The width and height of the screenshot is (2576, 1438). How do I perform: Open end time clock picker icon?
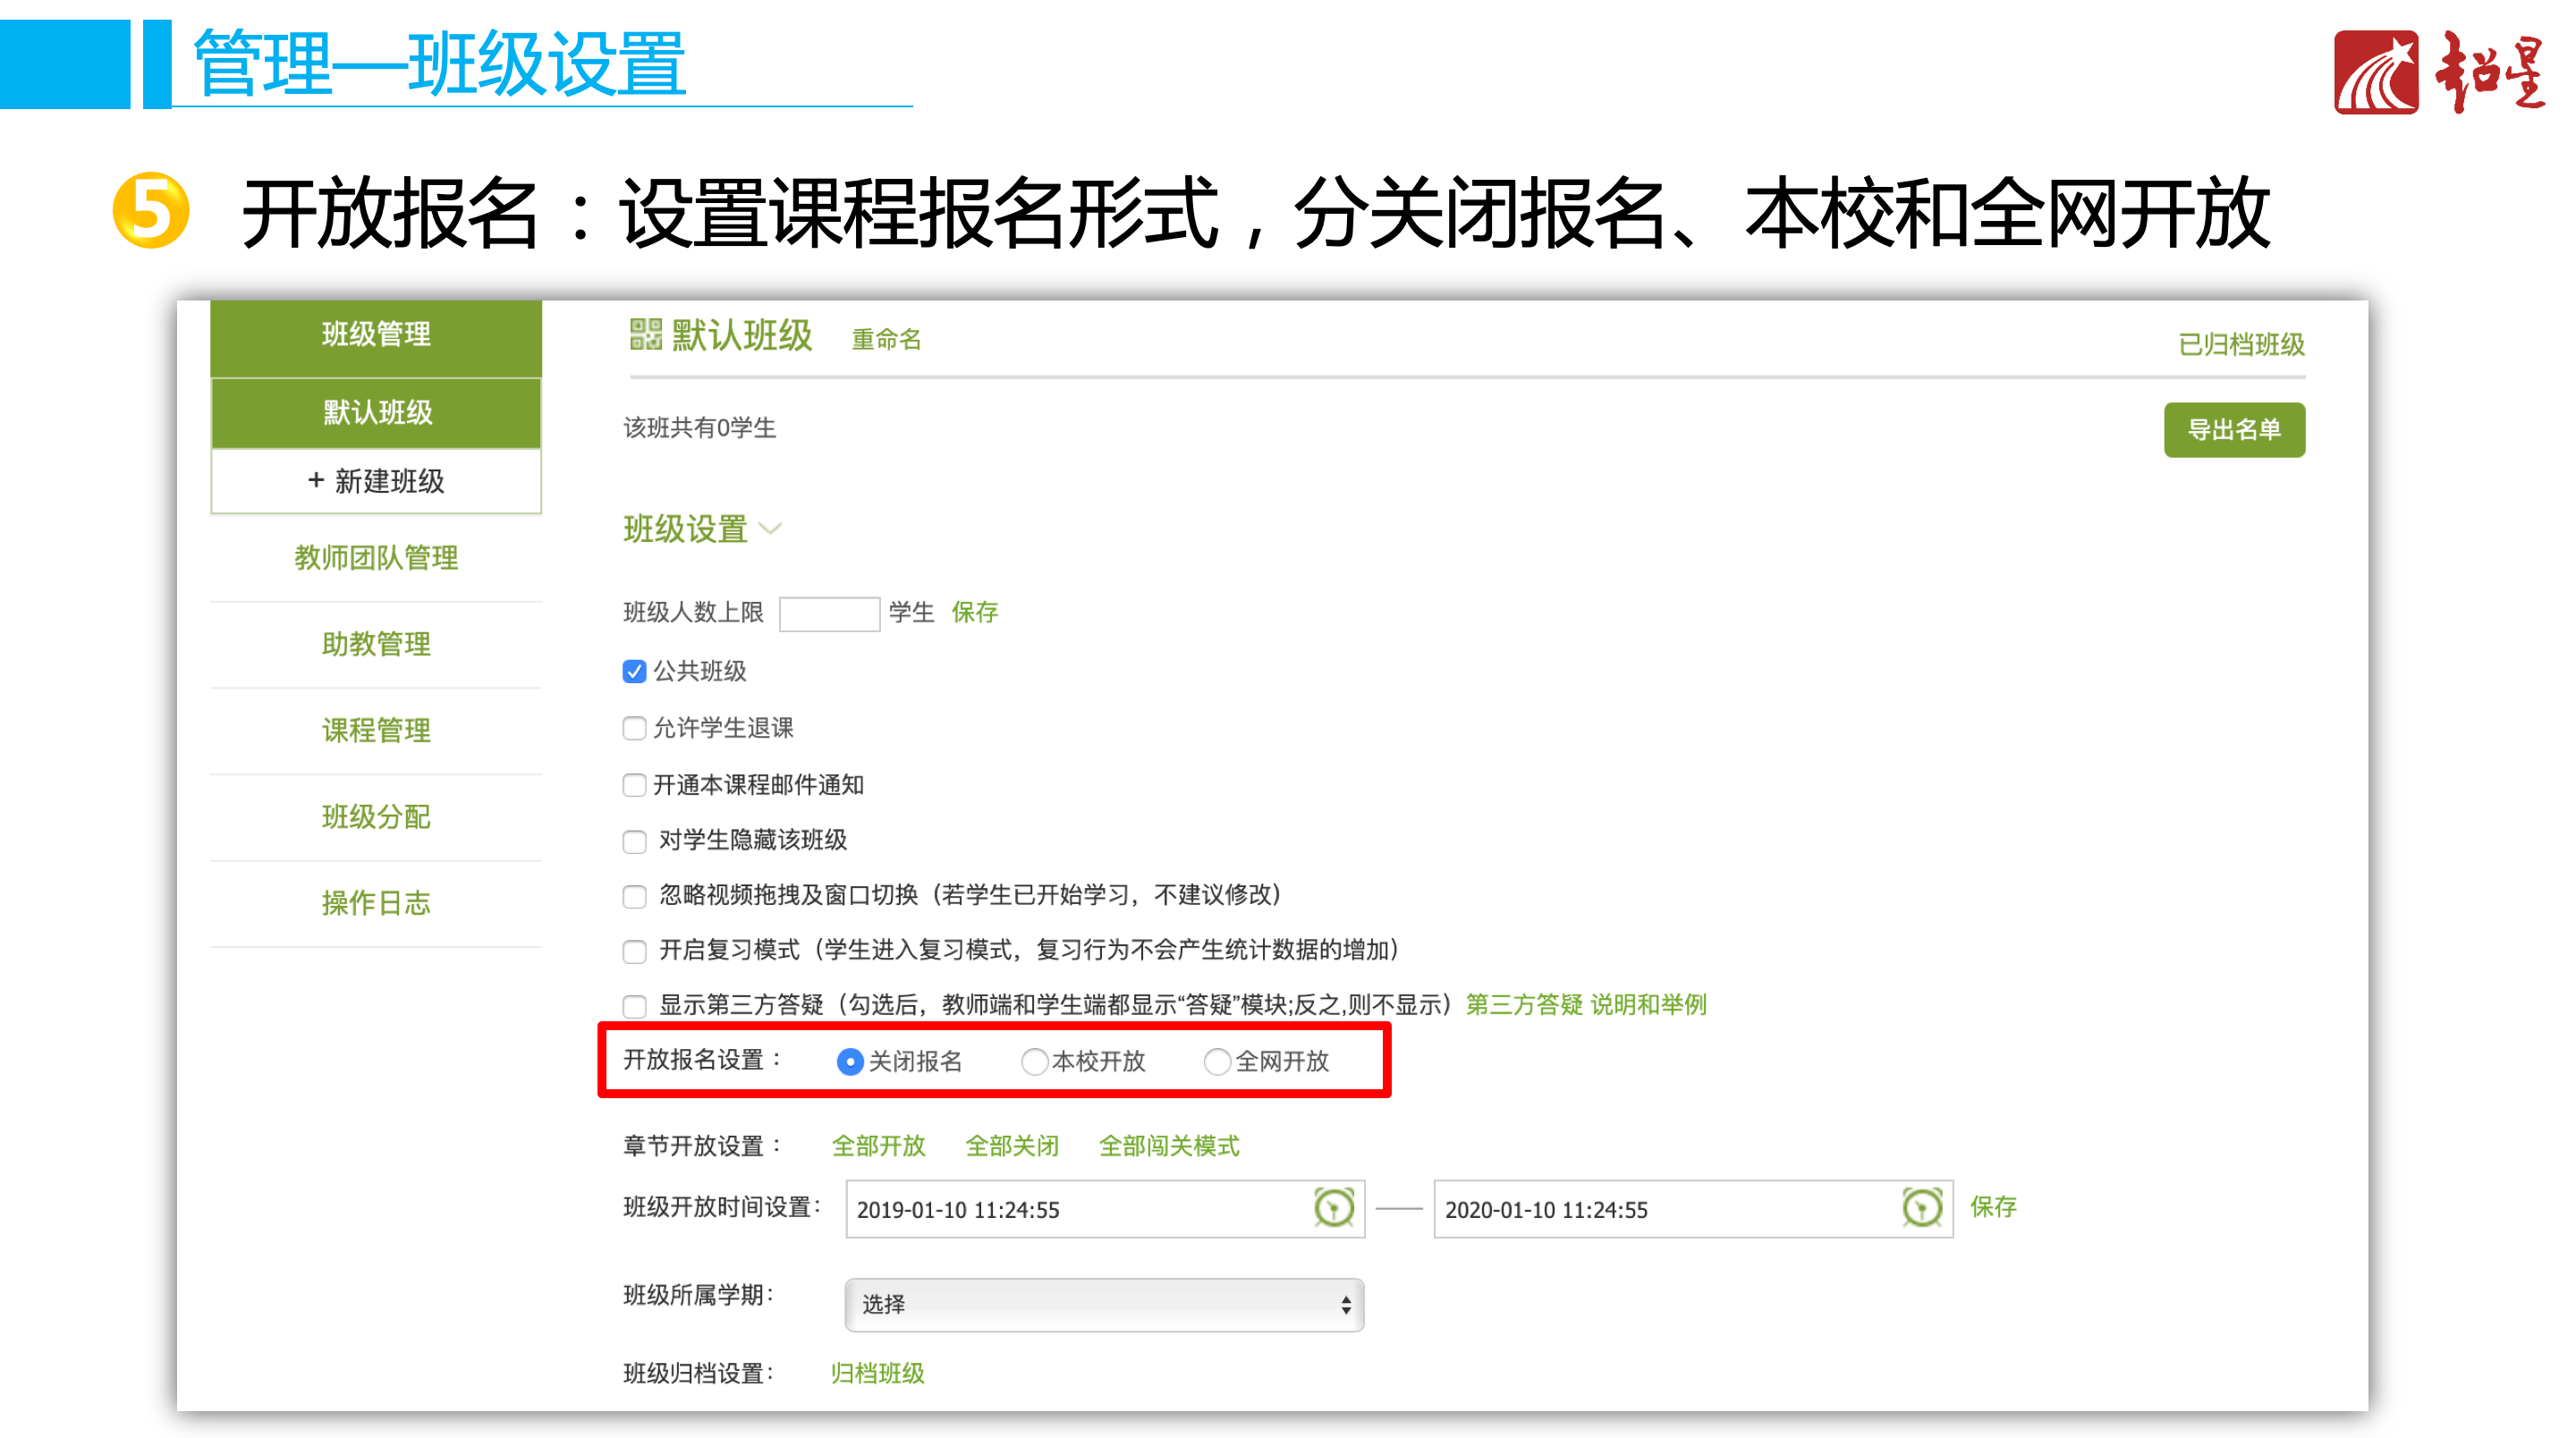[x=1921, y=1207]
